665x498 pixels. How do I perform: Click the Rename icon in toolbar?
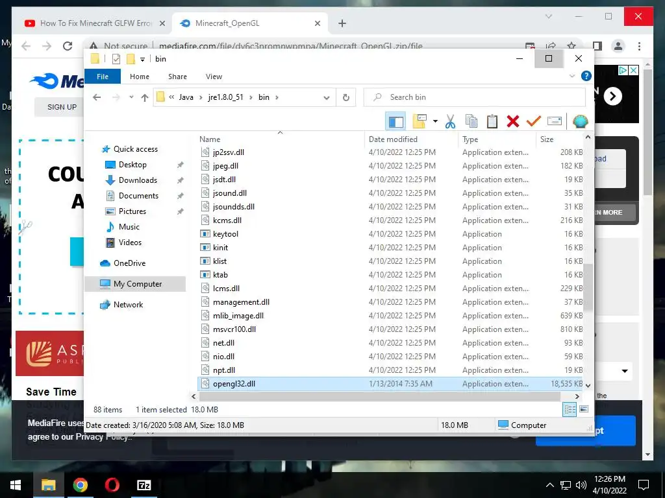click(x=555, y=121)
